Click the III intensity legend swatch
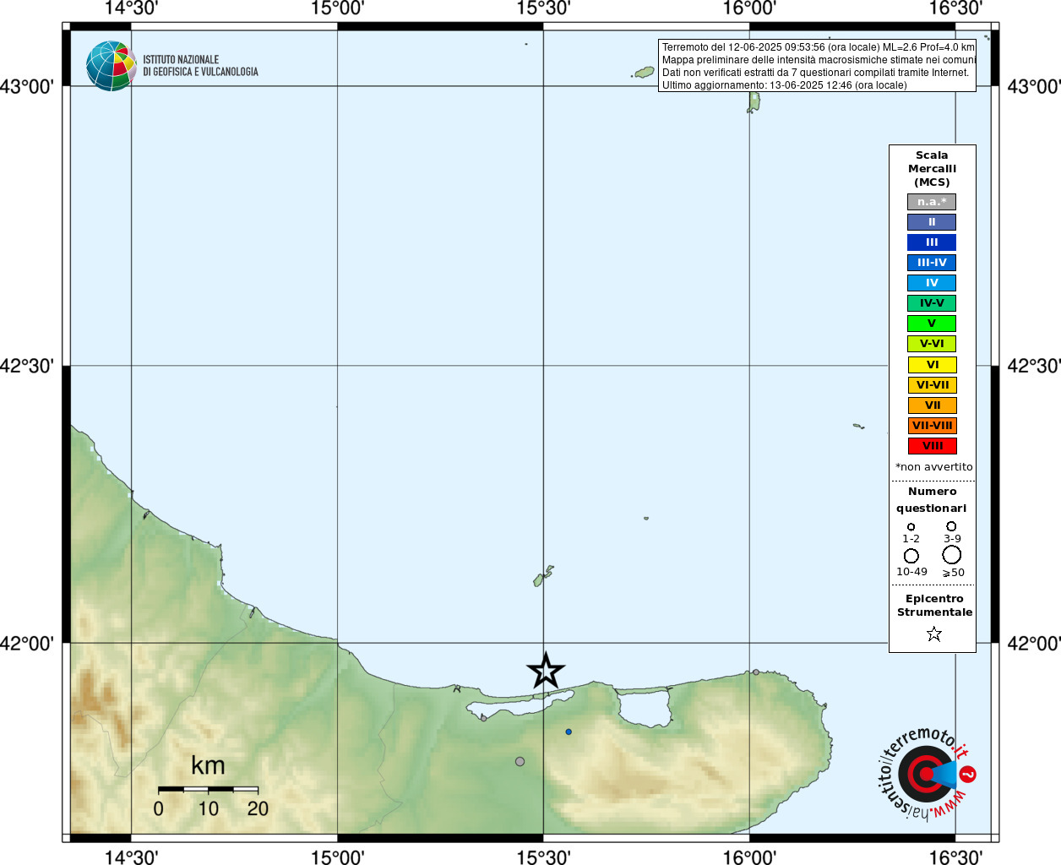This screenshot has width=1061, height=865. (932, 242)
